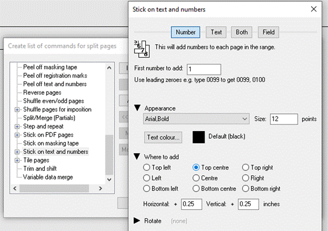Screen dimensions: 328x231
Task: Switch to the Field tab
Action: click(268, 32)
